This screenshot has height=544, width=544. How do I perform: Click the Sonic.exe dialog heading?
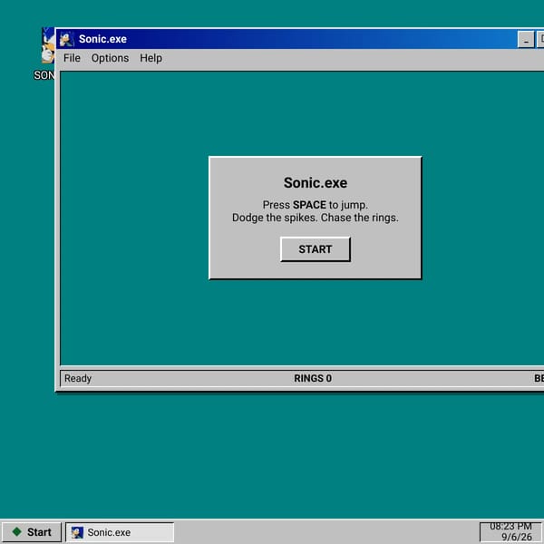pos(316,183)
